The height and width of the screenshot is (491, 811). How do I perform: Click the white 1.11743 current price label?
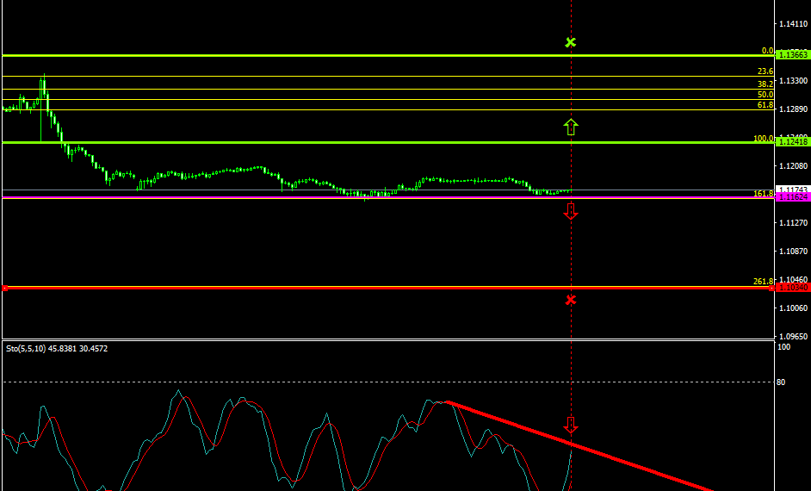[x=792, y=190]
